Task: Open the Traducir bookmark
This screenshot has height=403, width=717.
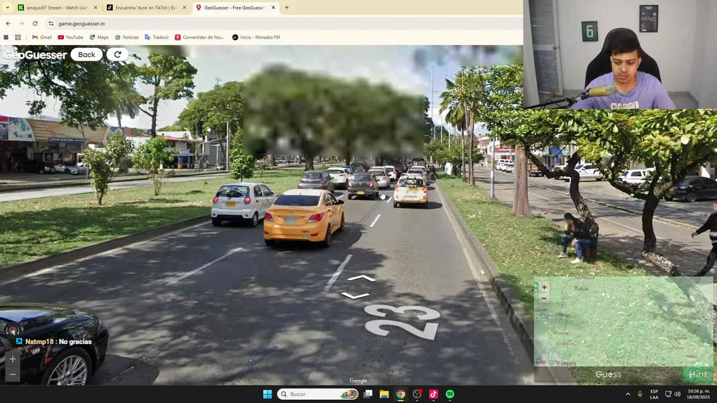Action: [157, 38]
